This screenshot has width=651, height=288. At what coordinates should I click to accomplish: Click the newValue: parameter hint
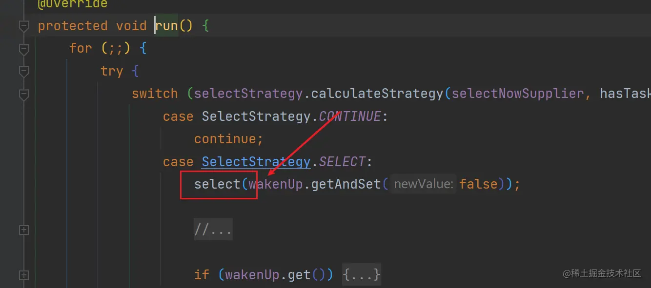coord(424,184)
